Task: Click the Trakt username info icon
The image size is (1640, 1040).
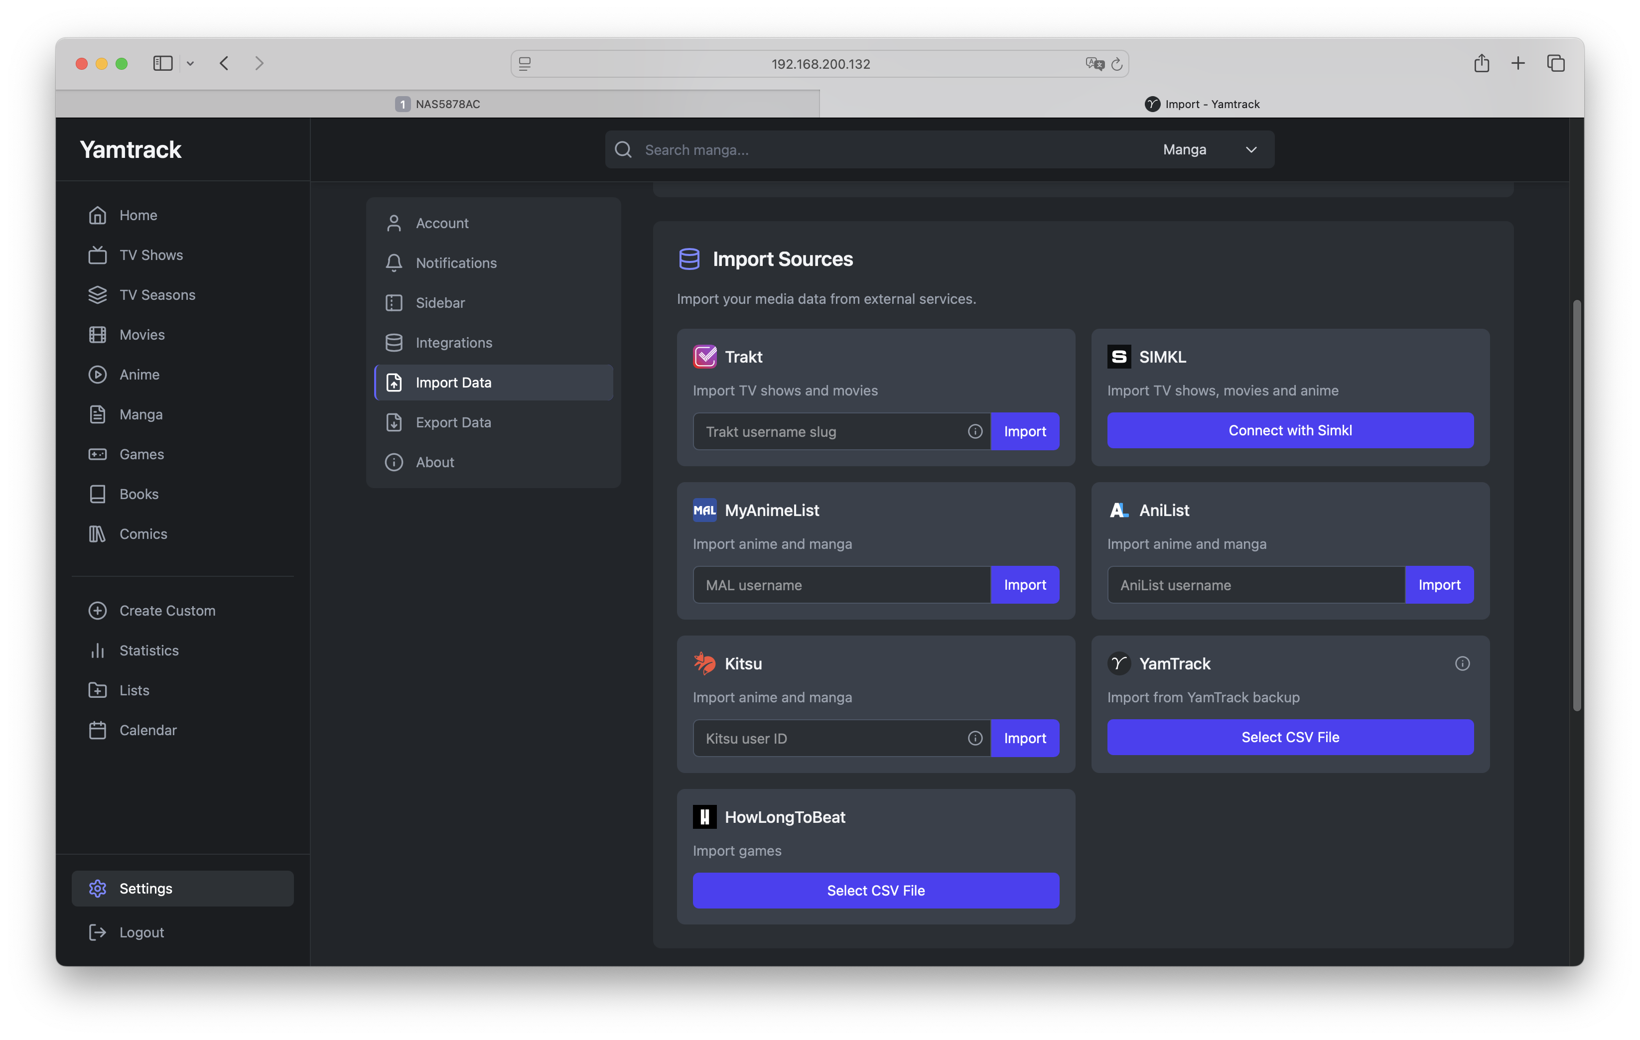Action: 974,431
